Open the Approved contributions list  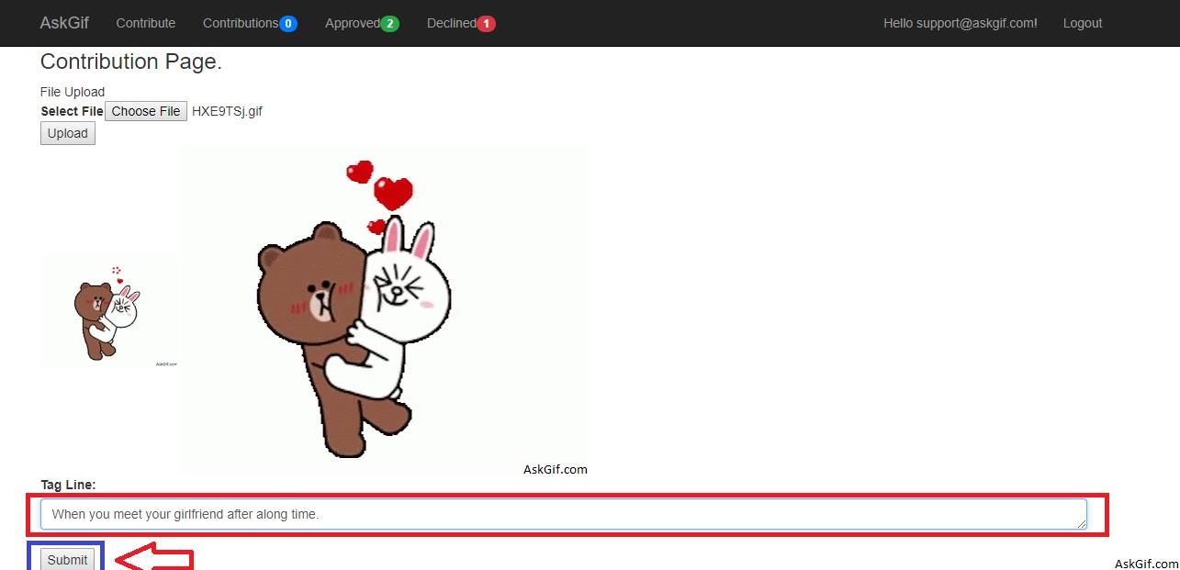(x=362, y=23)
